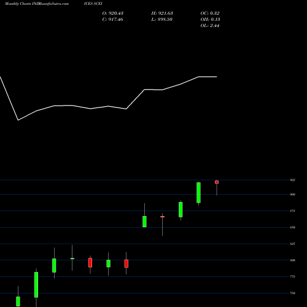This screenshot has height=307, width=307.
Task: Click the ICES SCEI symbol title
Action: coord(93,4)
